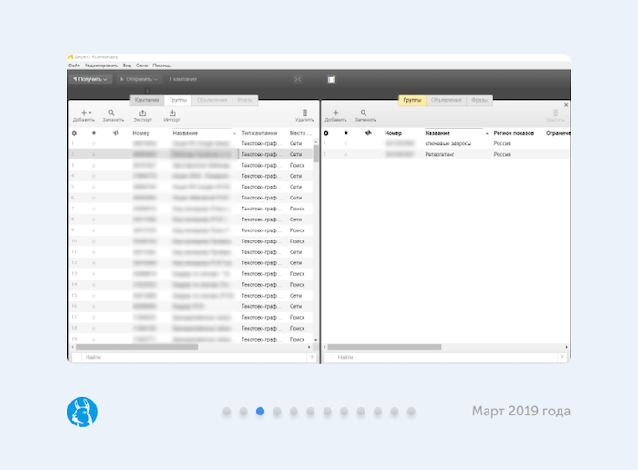Toggle the star in the ключевые запросы row
The width and height of the screenshot is (638, 470).
coord(345,144)
